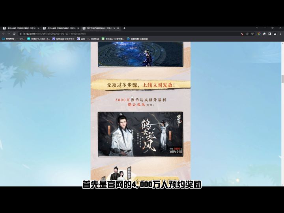284x213 pixels.
Task: Open the Chrome three-dot menu
Action: (280, 34)
